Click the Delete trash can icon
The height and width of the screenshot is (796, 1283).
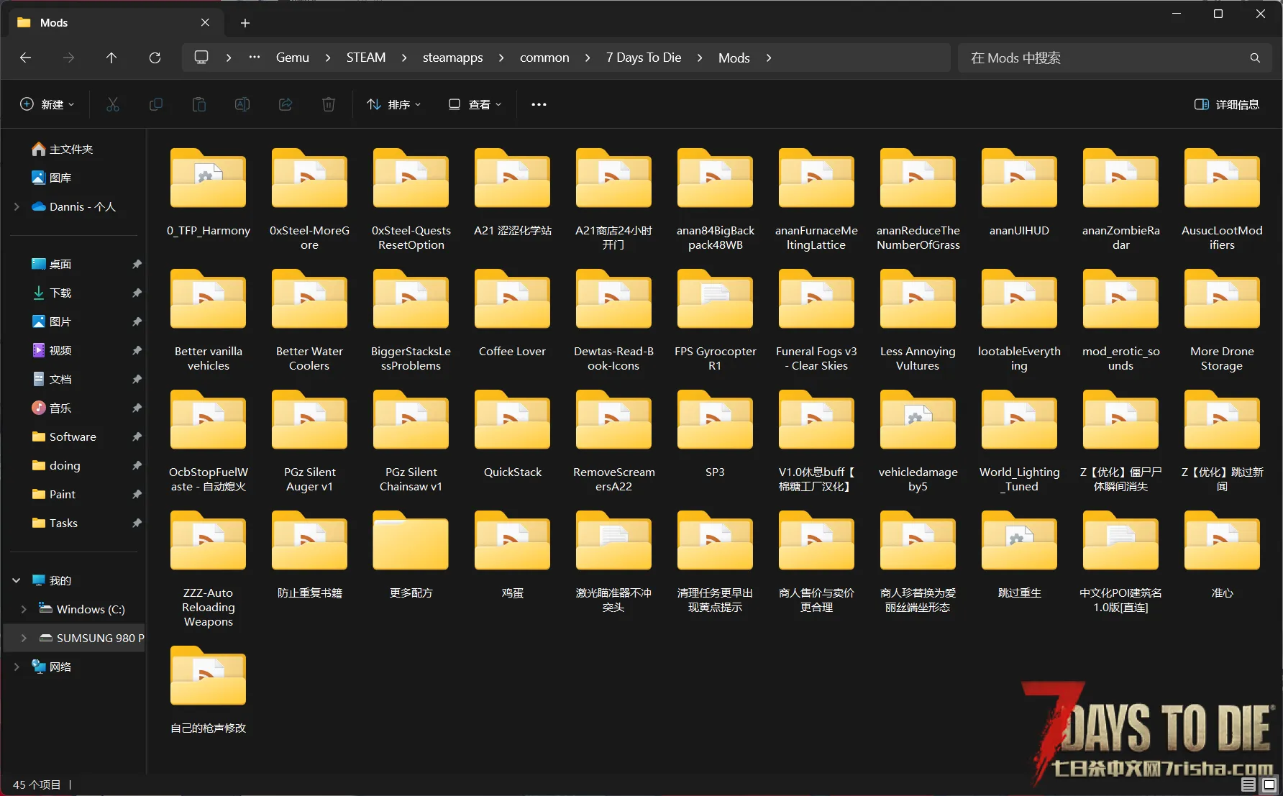pos(329,104)
